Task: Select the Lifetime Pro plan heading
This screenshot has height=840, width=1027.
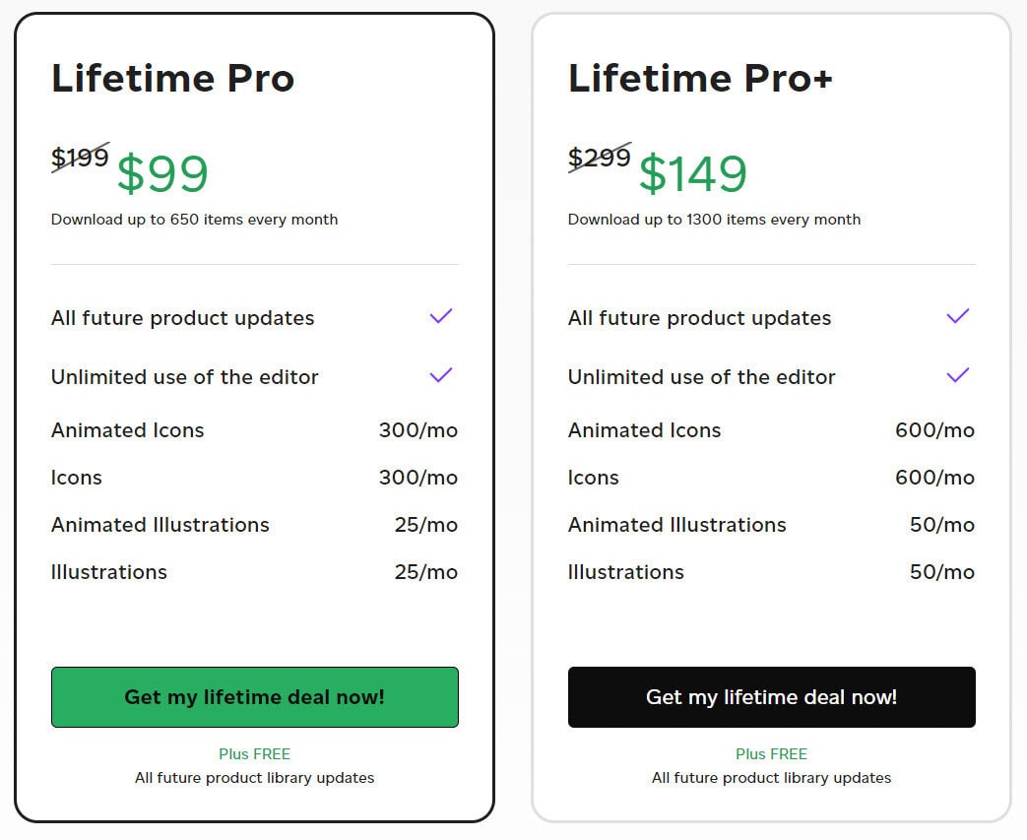Action: [x=173, y=79]
